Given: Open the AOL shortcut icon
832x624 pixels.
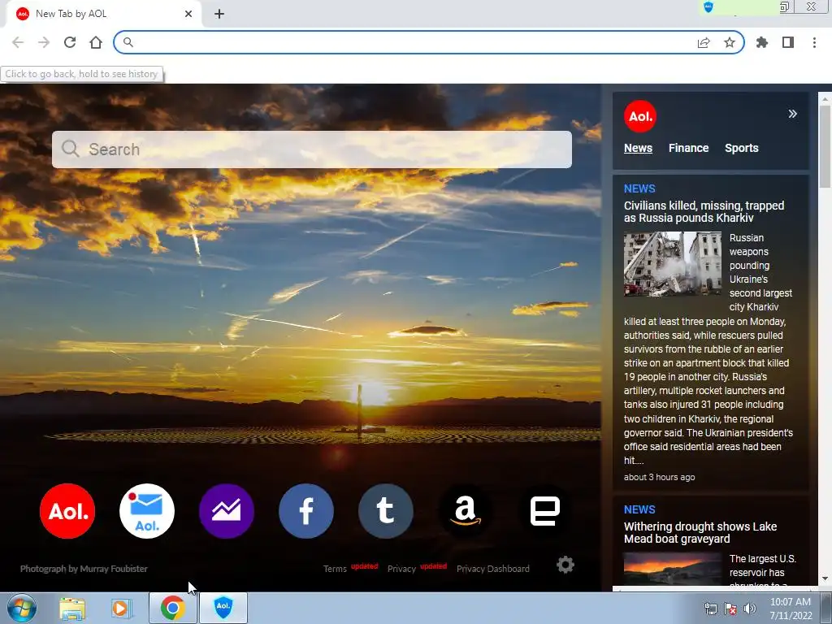Looking at the screenshot, I should [67, 511].
